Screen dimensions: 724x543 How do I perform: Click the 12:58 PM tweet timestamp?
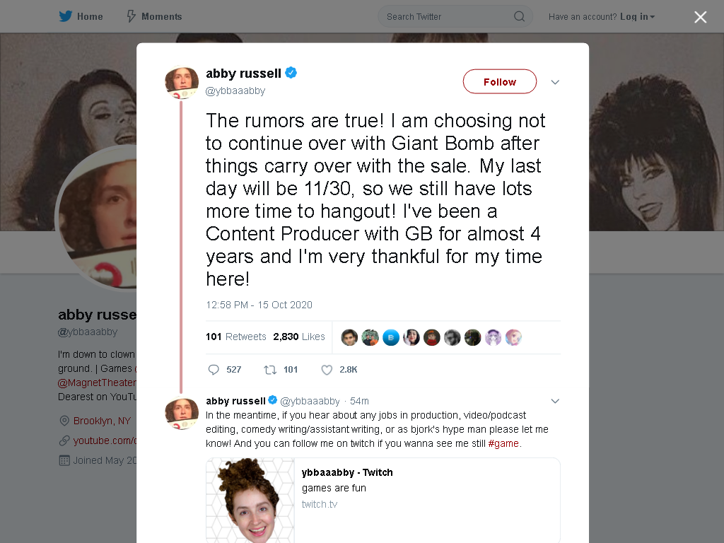(259, 305)
